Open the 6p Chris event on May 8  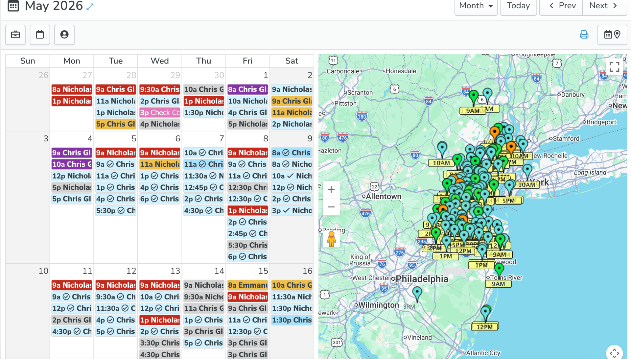pos(248,257)
